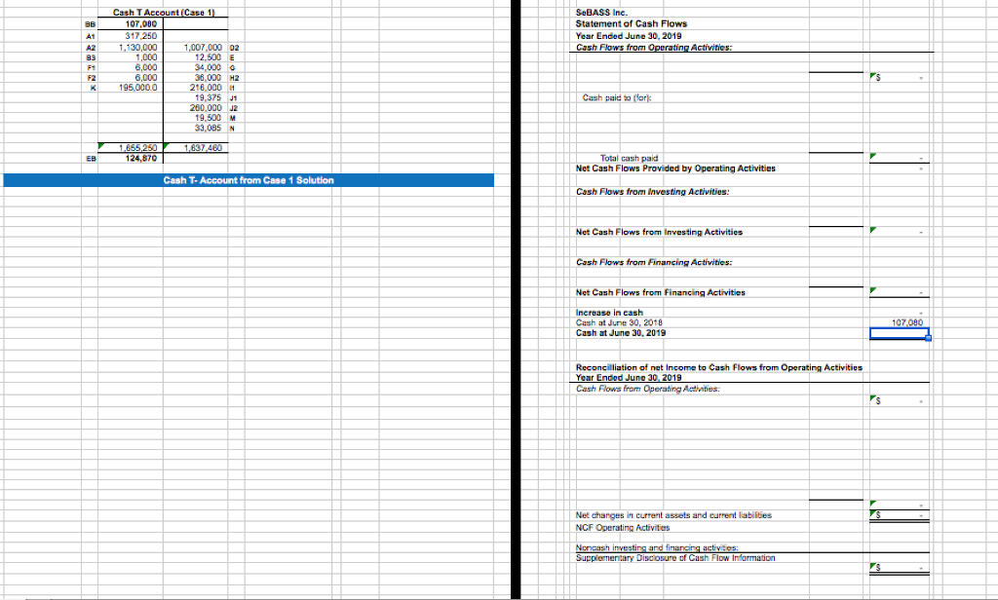
Task: Select the 1,130,000 debit cell
Action: click(x=138, y=48)
